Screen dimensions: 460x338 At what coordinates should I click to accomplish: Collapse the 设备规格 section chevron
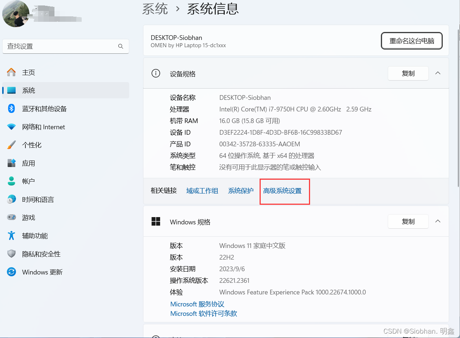point(438,73)
